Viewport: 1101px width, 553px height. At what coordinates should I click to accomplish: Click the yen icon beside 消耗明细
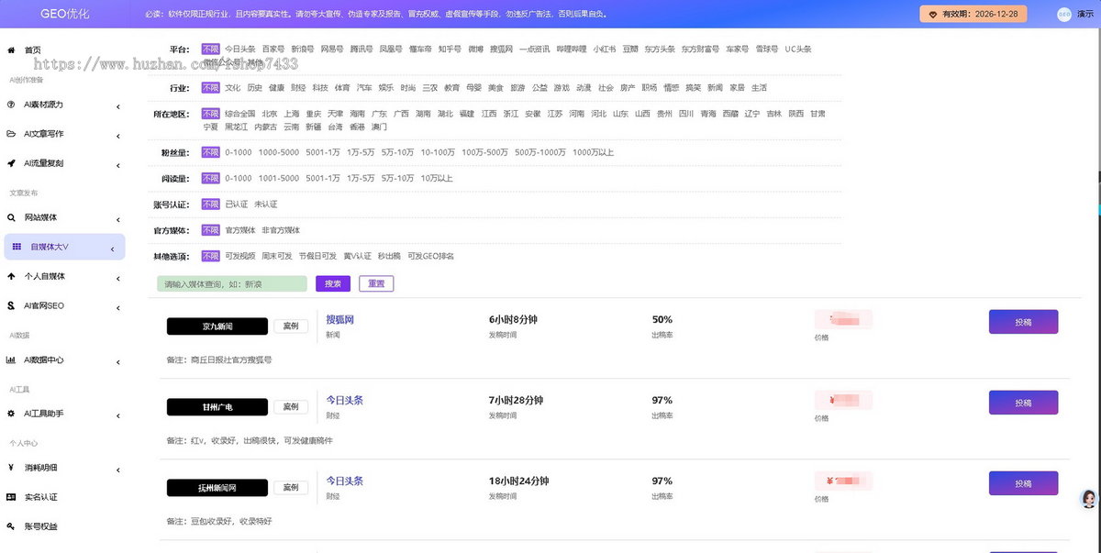[11, 468]
